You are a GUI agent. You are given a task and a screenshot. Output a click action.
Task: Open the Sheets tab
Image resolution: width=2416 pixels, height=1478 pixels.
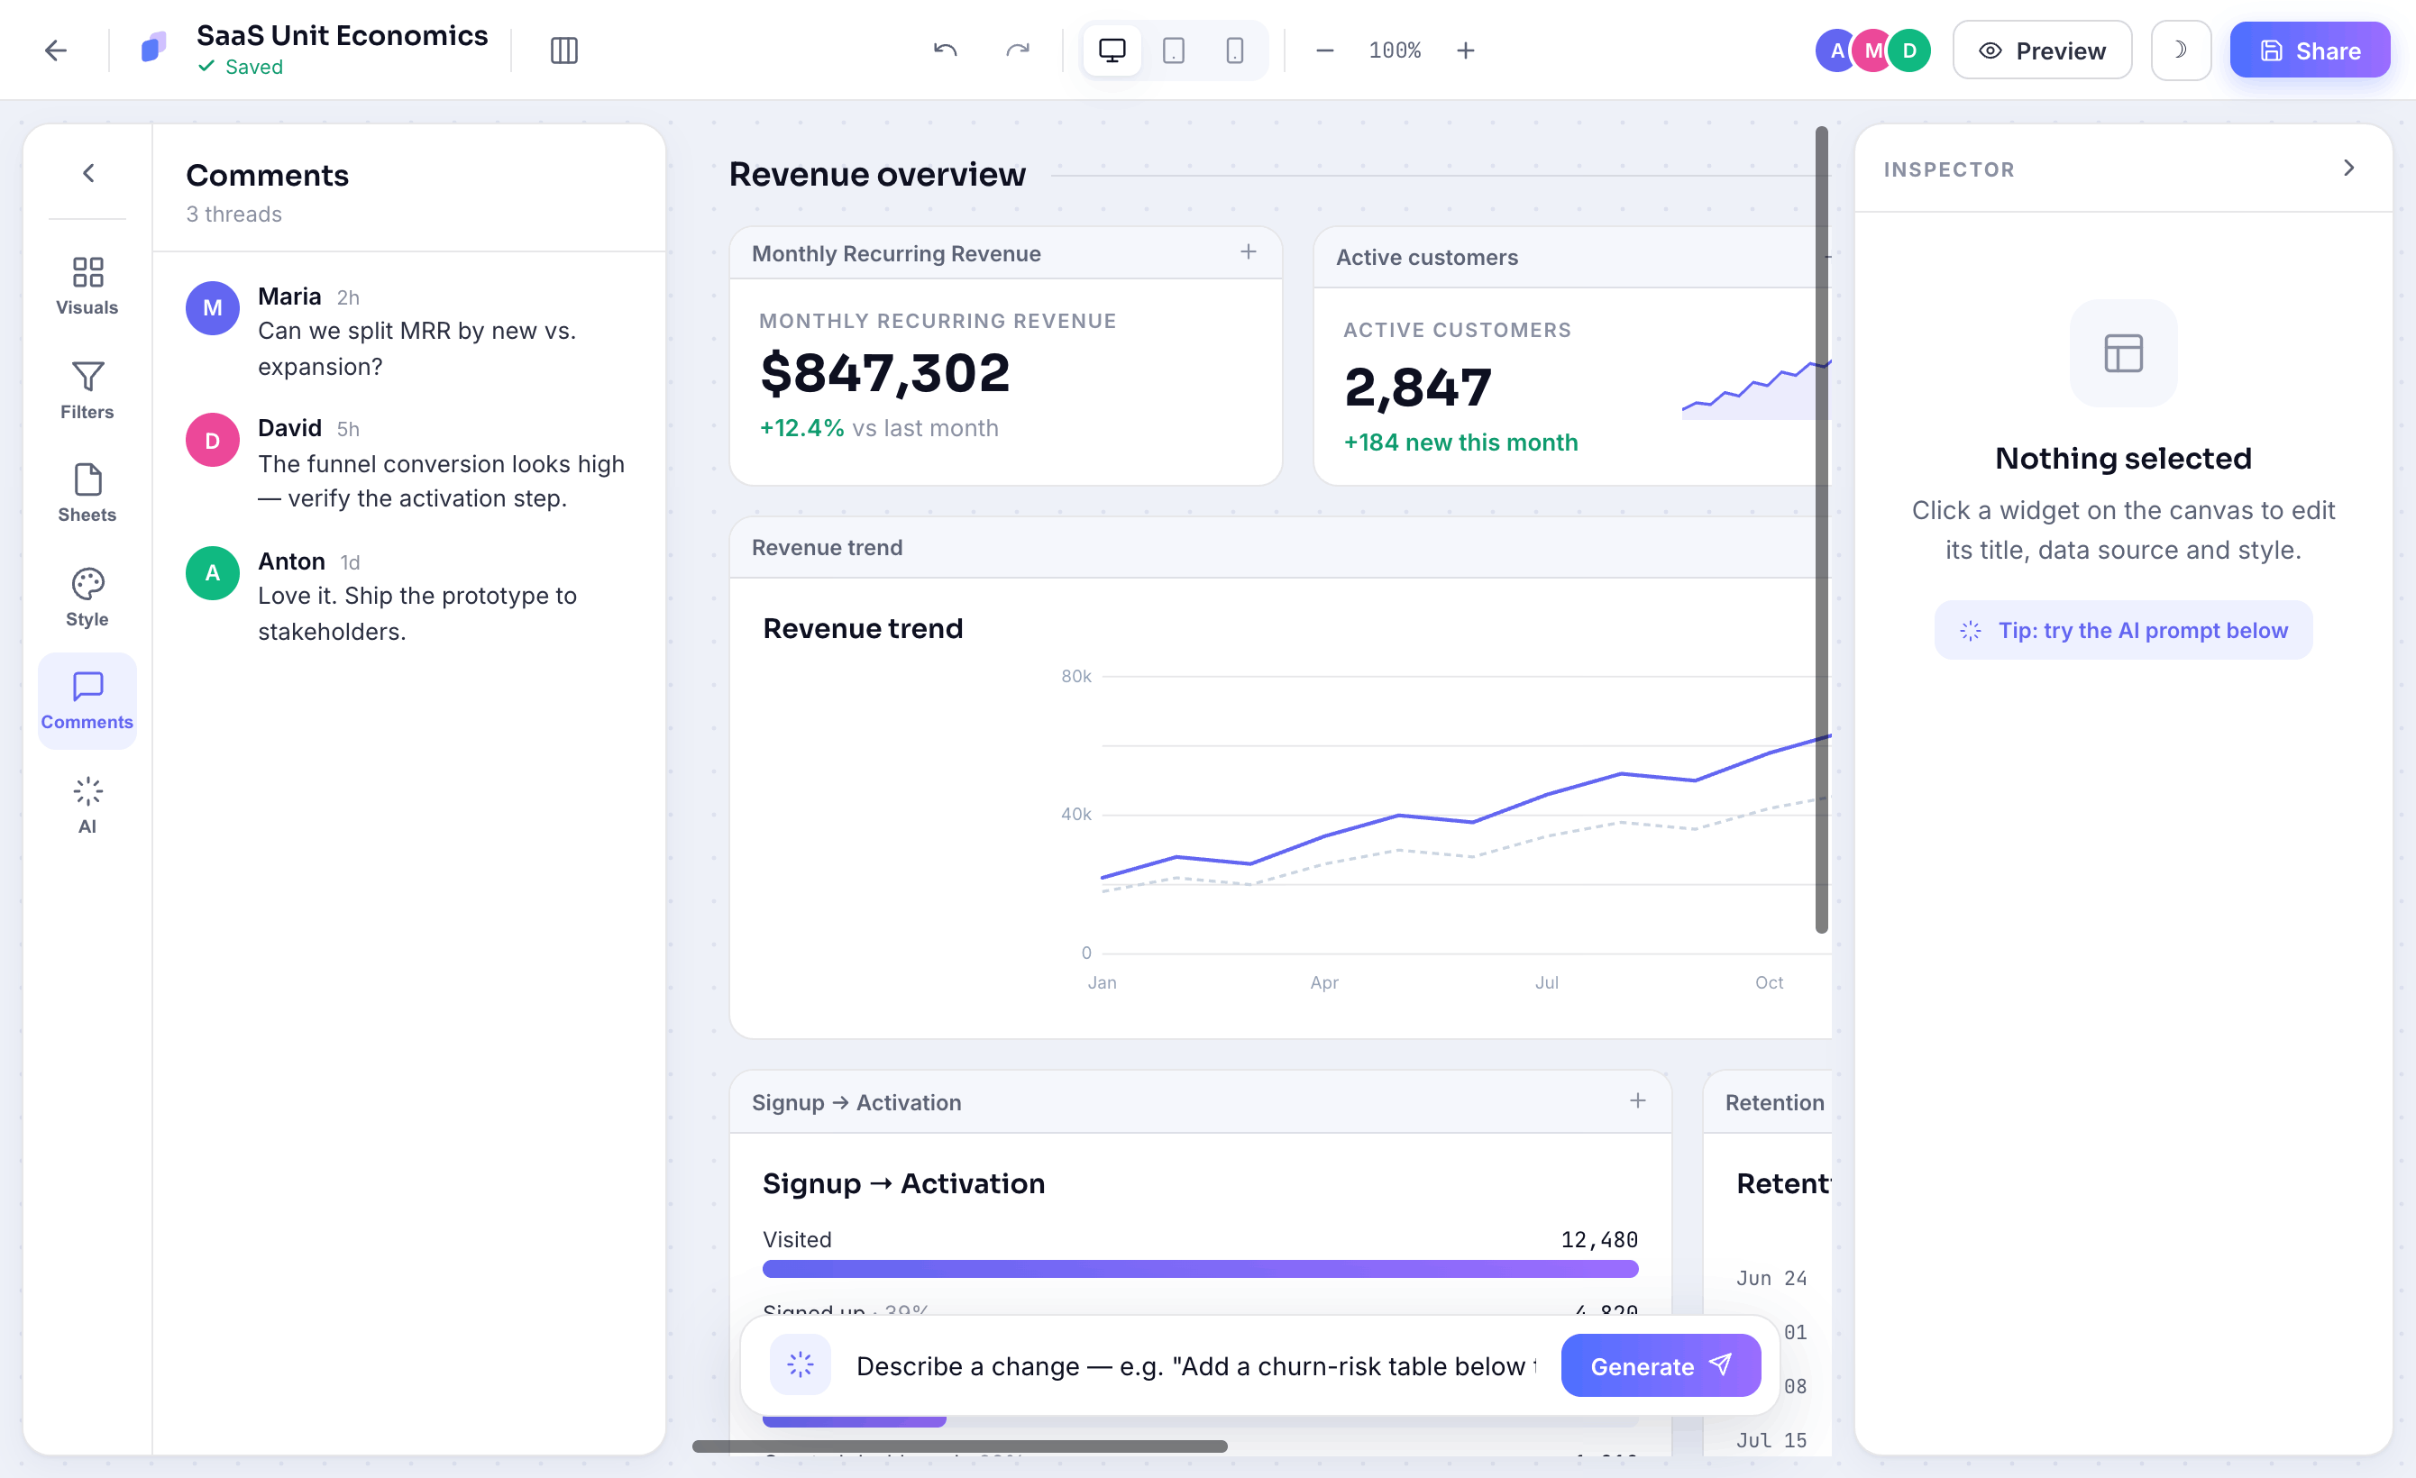pos(87,493)
